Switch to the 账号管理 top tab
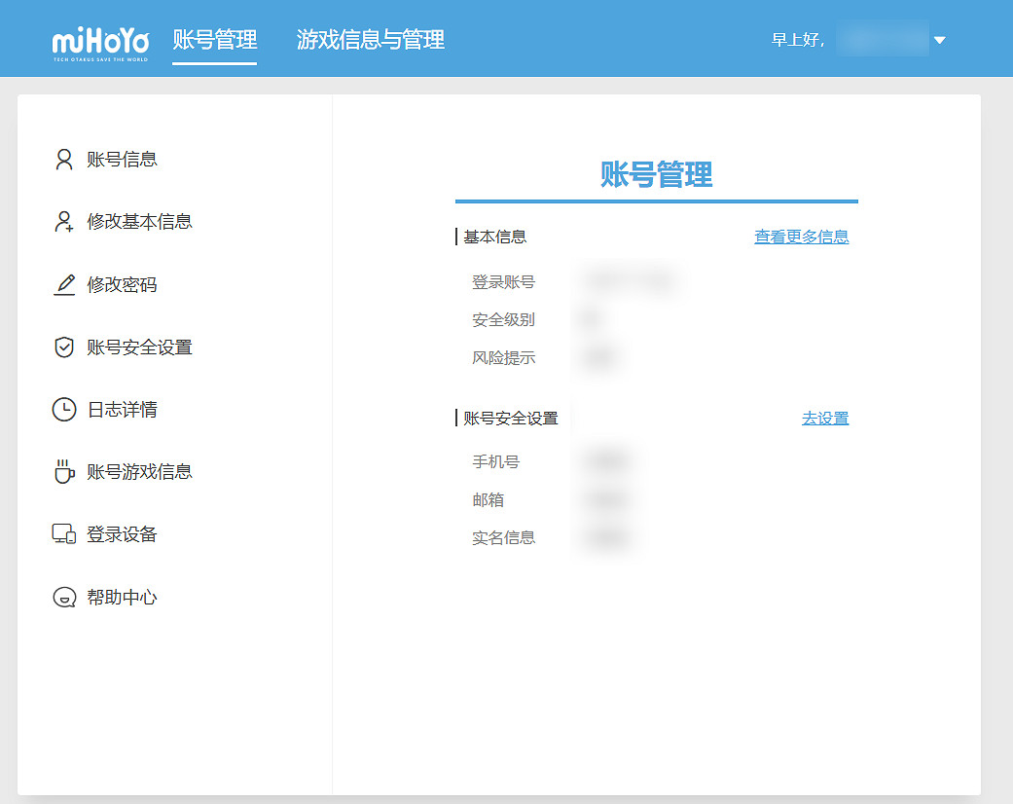This screenshot has height=804, width=1013. pyautogui.click(x=215, y=40)
